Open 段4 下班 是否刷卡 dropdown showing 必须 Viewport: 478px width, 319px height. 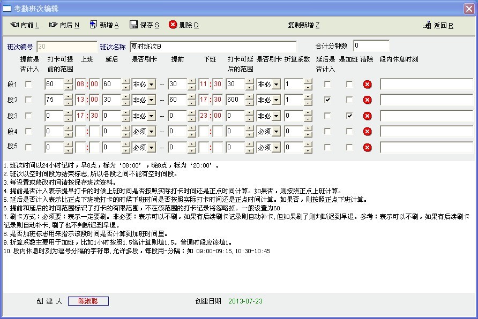(276, 132)
